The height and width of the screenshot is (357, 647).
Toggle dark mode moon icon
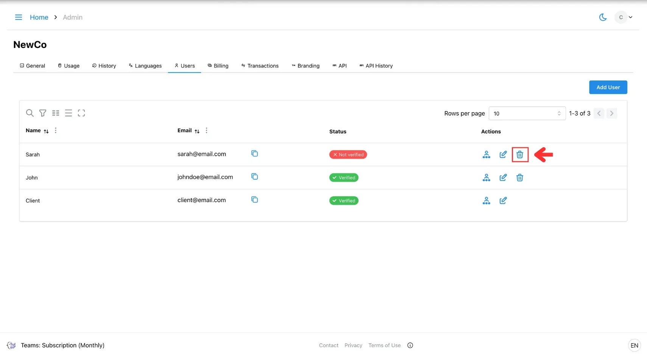tap(603, 17)
